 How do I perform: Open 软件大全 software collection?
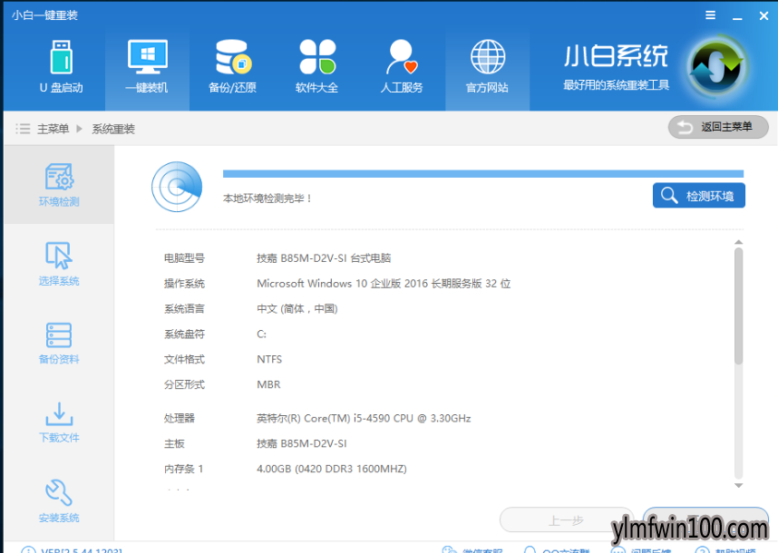[x=317, y=67]
